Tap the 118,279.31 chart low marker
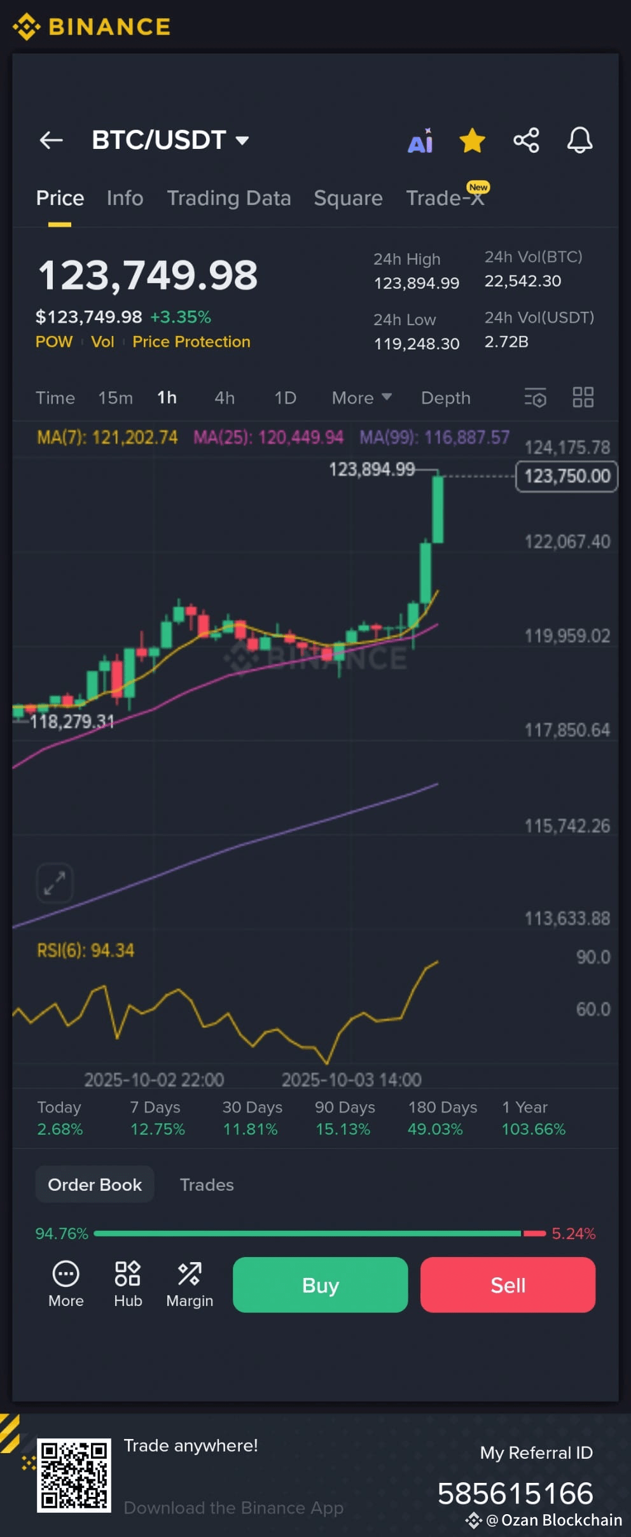Screen dimensions: 631x1537 pyautogui.click(x=72, y=721)
